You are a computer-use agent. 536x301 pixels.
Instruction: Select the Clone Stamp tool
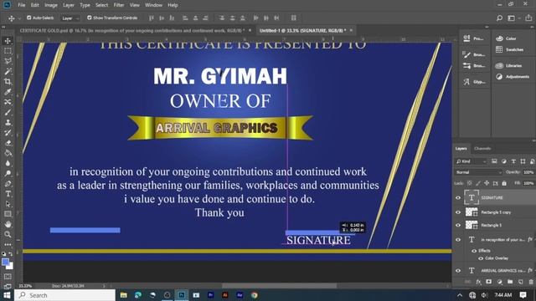[x=8, y=123]
